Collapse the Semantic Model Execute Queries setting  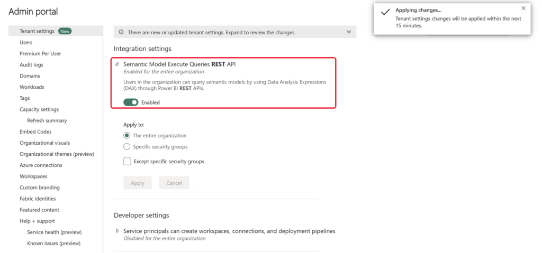(117, 64)
